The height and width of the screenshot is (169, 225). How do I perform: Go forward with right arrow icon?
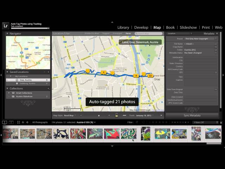click(x=27, y=122)
